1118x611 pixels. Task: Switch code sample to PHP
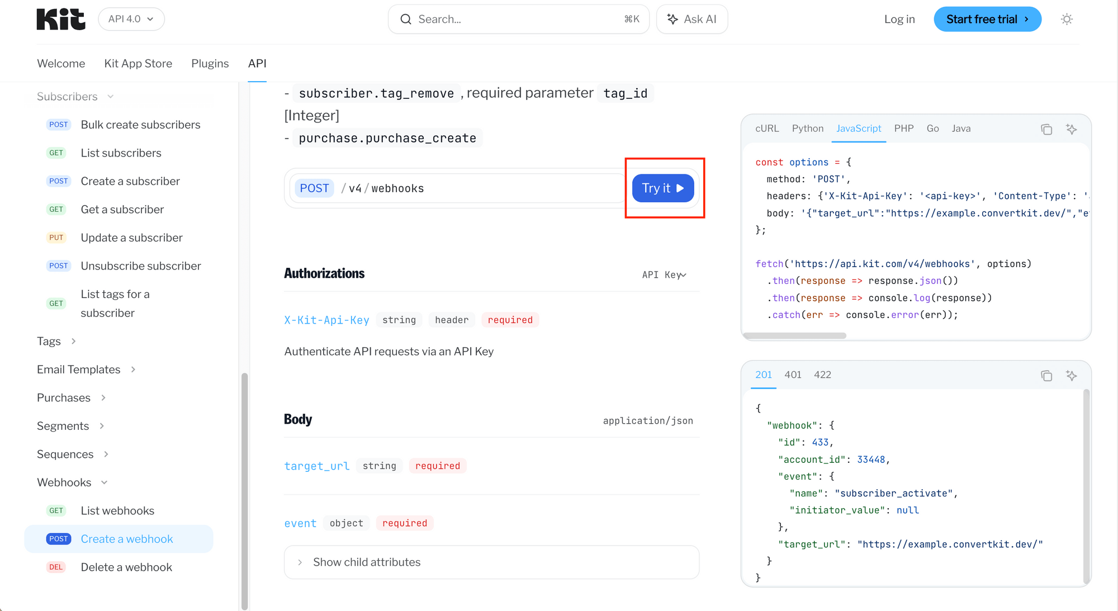[x=904, y=129]
